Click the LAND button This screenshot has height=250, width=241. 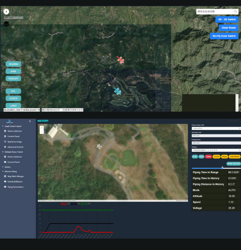pos(13,105)
